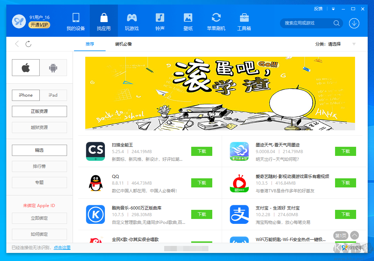Open the 排行榜 rankings section

[x=39, y=166]
